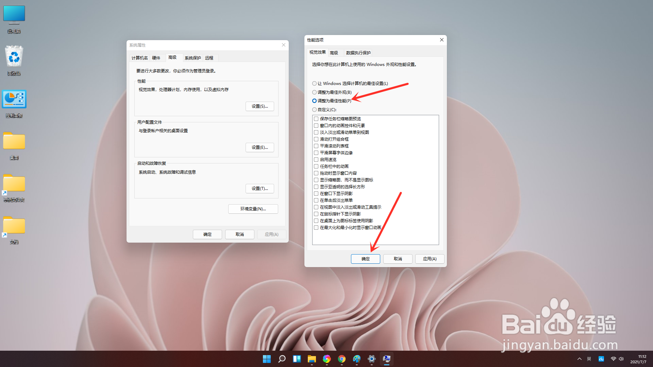
Task: Check 在窗口下显示阴影
Action: coord(316,194)
